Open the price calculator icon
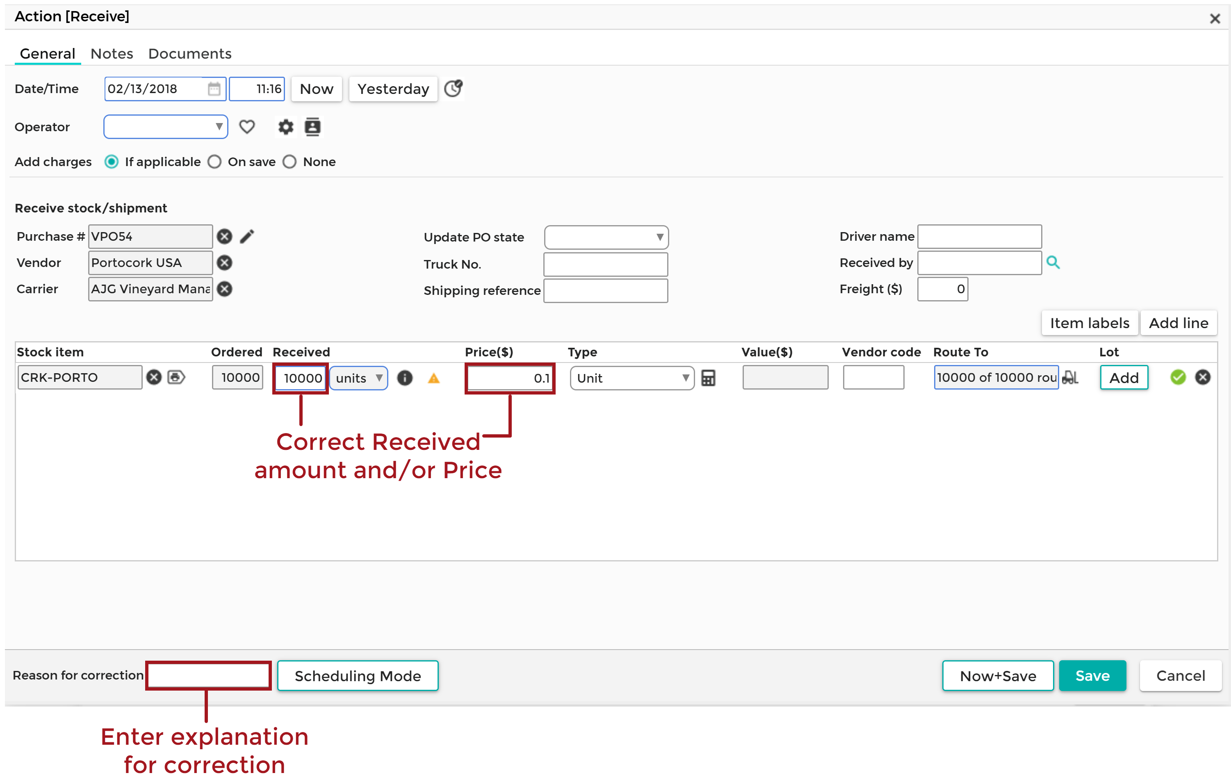 [708, 378]
